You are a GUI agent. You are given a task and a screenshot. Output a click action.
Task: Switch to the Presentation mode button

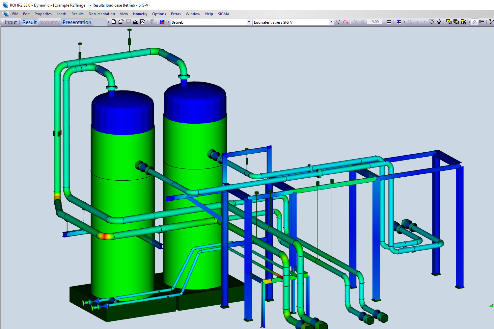tap(77, 22)
